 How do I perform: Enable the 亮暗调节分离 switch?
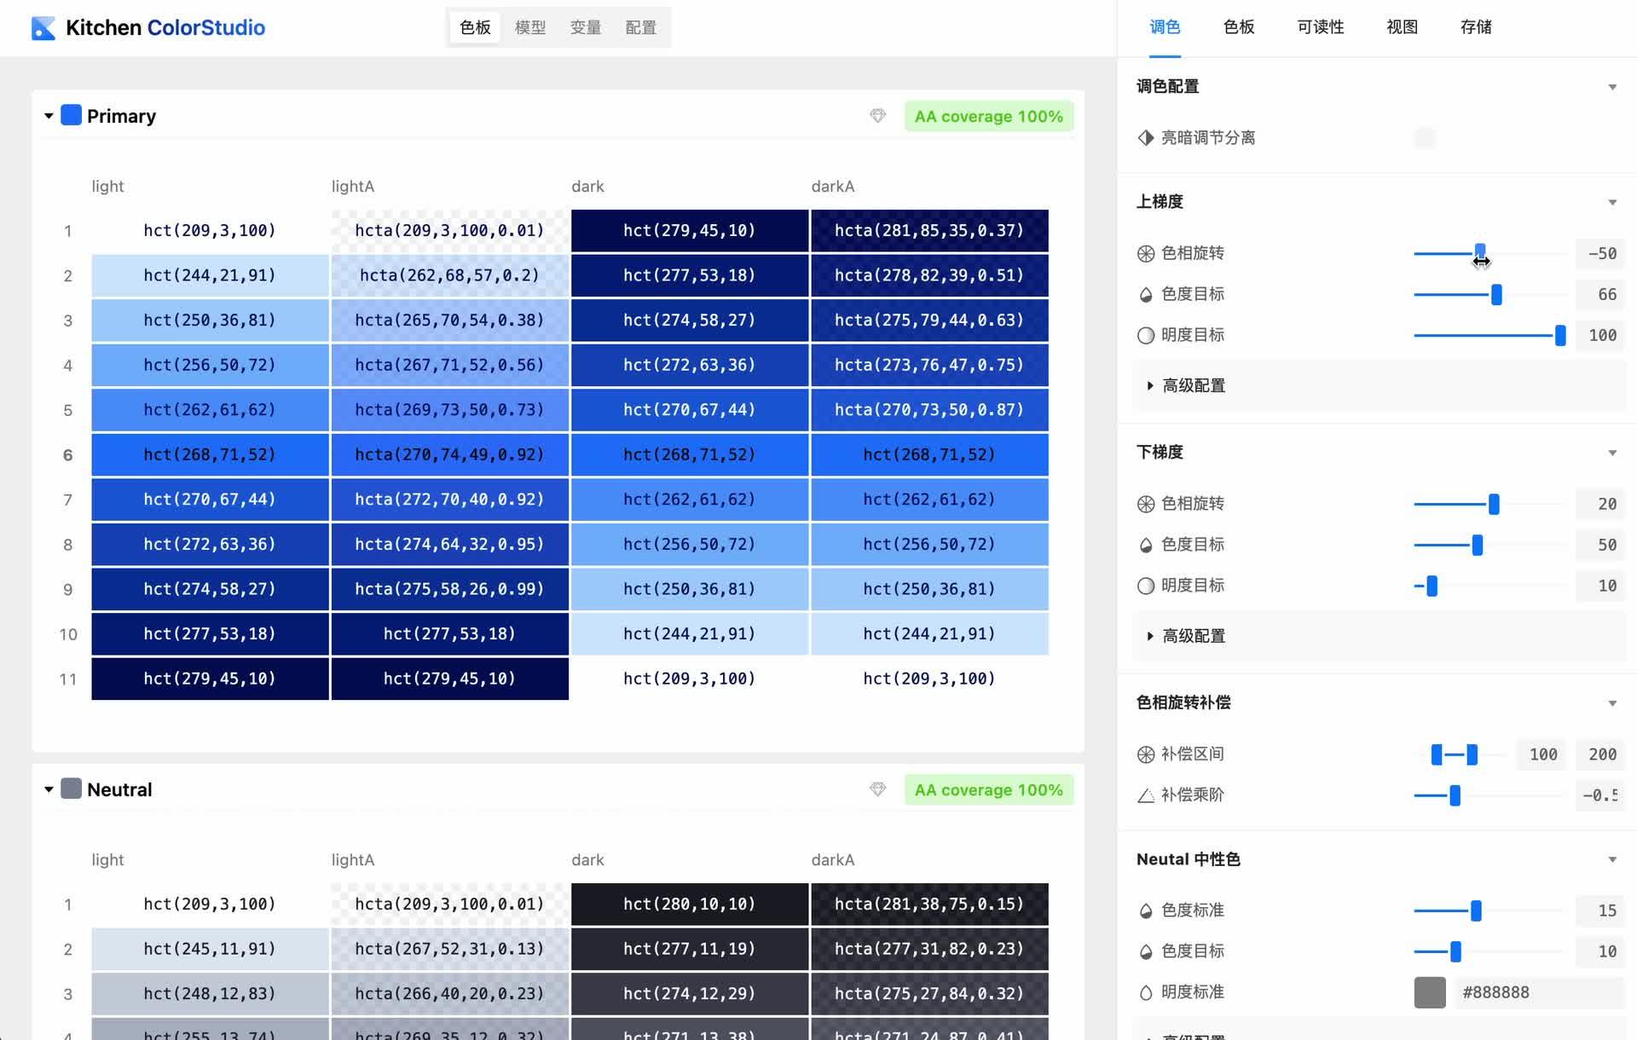click(x=1425, y=137)
